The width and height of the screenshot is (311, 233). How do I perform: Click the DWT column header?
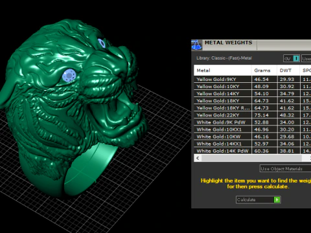(x=288, y=71)
